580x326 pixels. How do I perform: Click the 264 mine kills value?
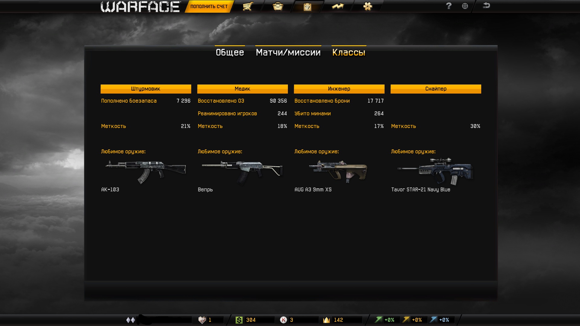click(x=379, y=113)
